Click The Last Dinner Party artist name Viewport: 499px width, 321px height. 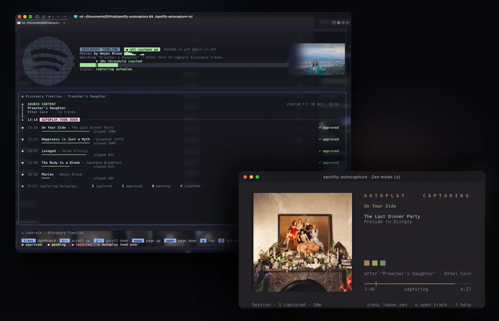[x=392, y=216]
